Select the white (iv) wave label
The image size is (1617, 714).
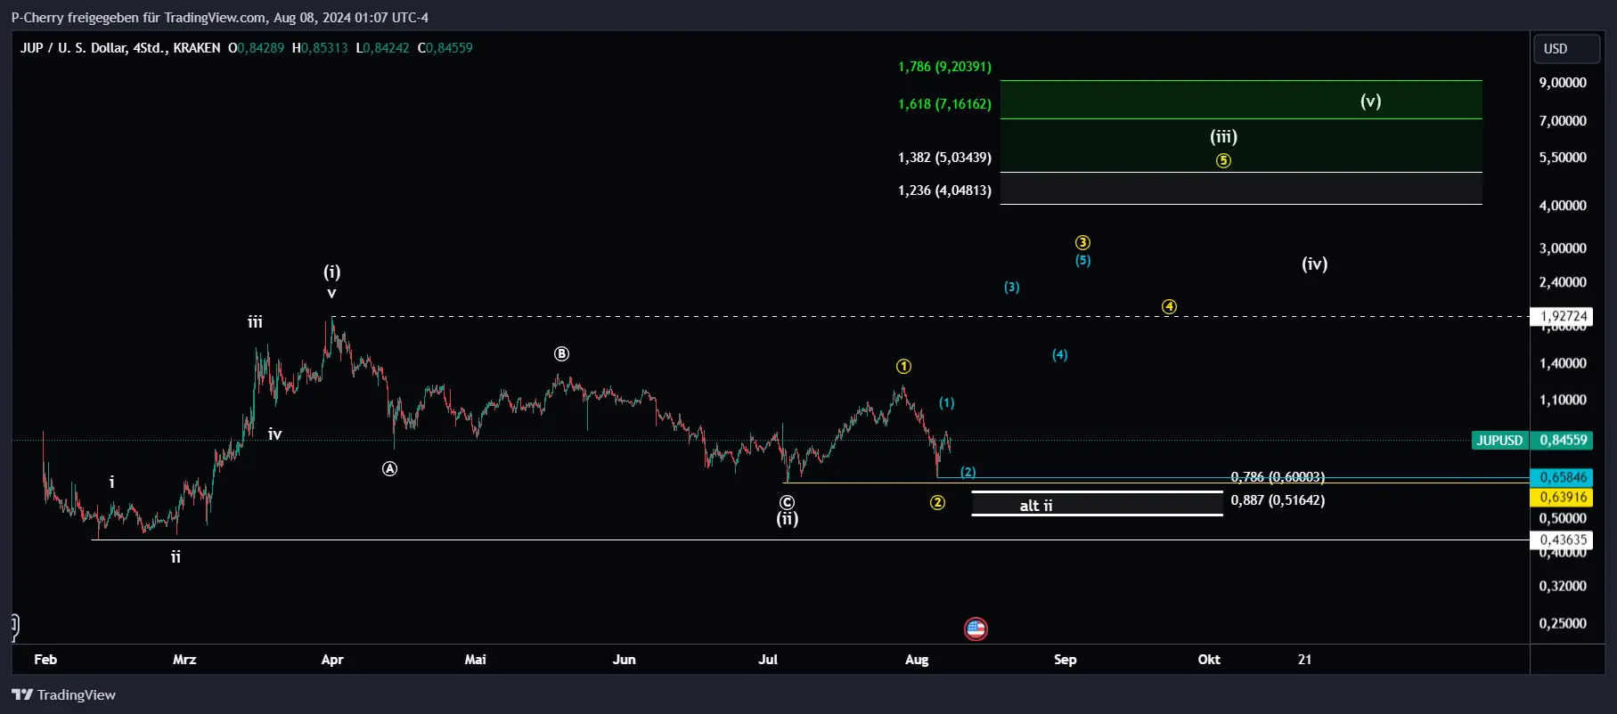(1314, 264)
